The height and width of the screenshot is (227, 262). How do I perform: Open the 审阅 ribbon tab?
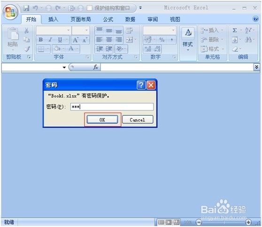click(x=153, y=19)
